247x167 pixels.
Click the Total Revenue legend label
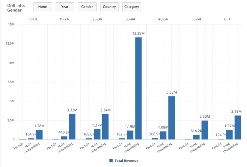pyautogui.click(x=126, y=161)
